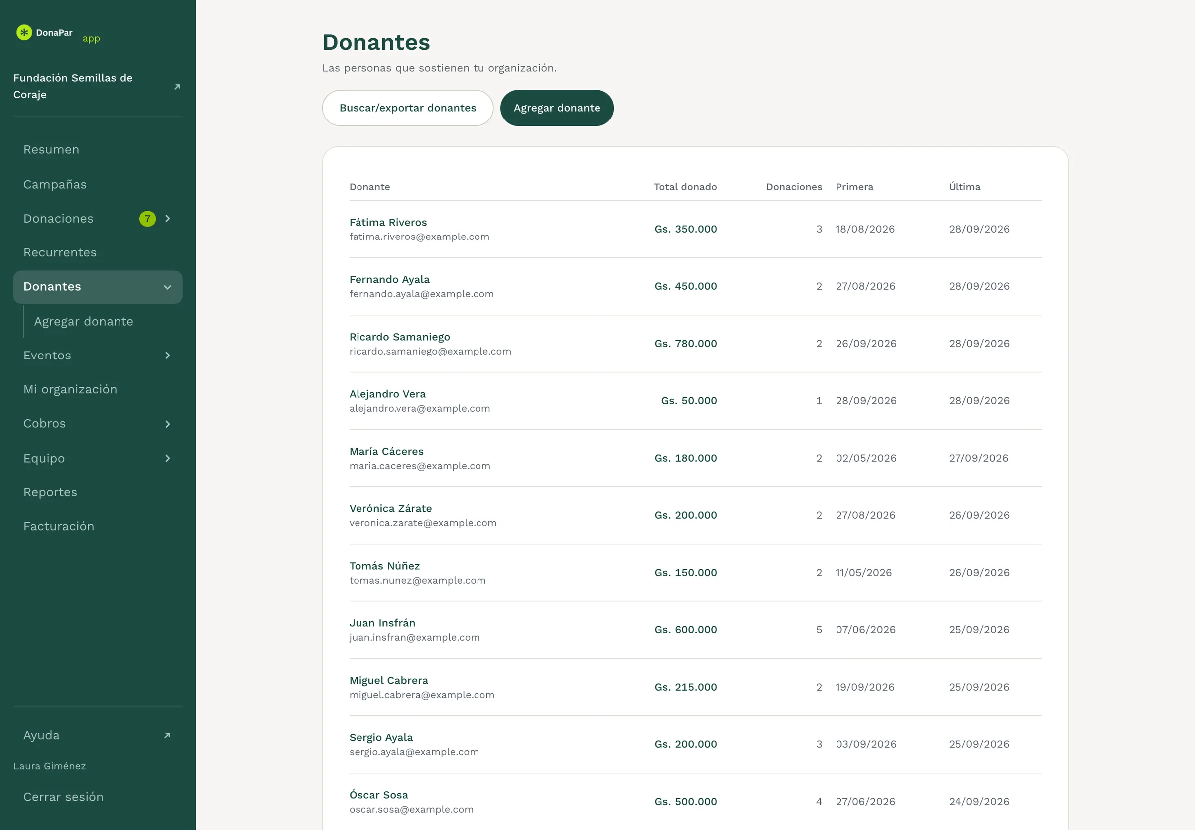Expand the Donaciones submenu chevron
1195x830 pixels.
coord(167,219)
